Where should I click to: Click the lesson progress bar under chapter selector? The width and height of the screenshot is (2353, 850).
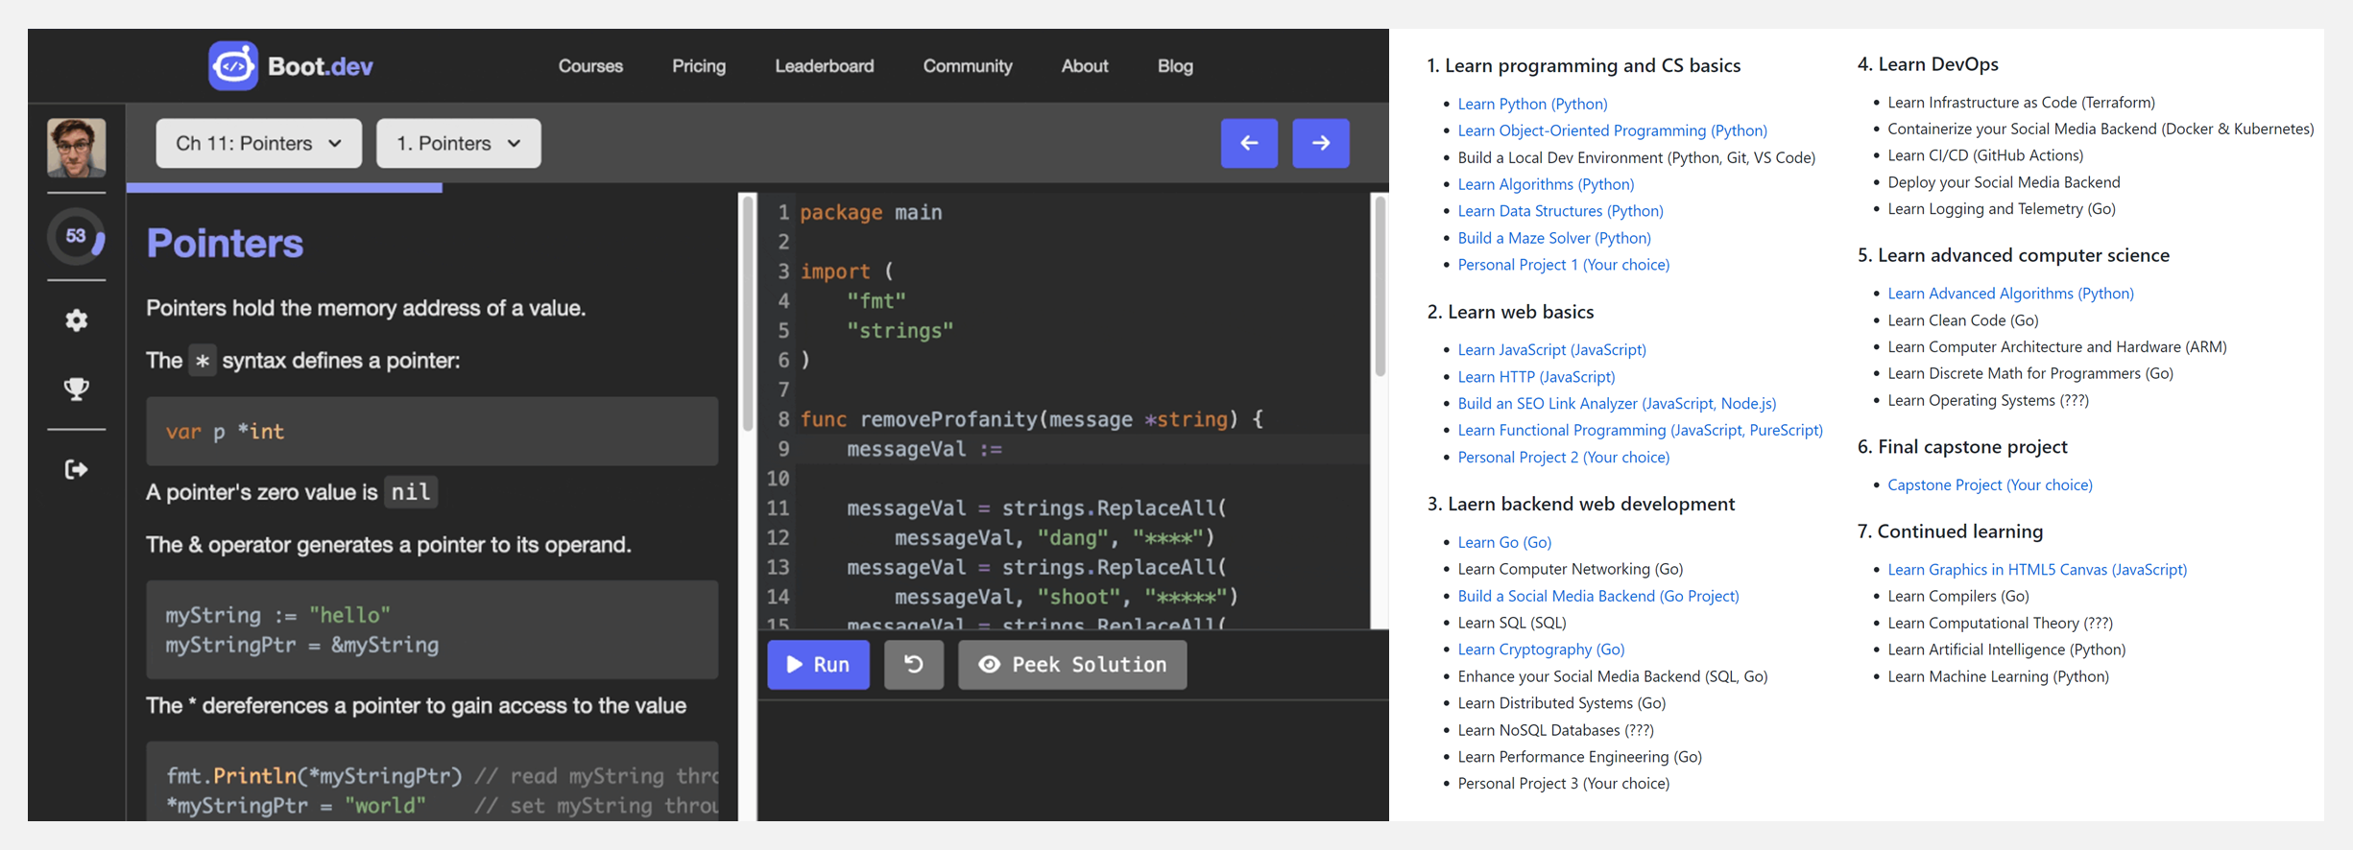click(x=284, y=188)
